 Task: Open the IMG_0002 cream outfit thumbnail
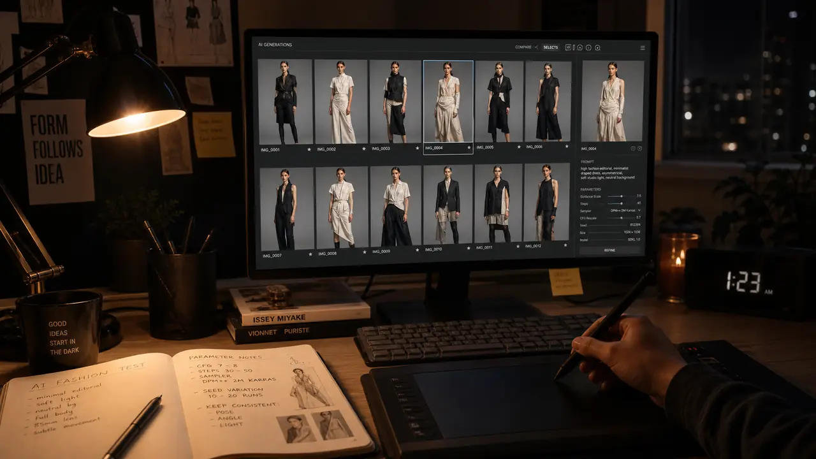point(341,102)
